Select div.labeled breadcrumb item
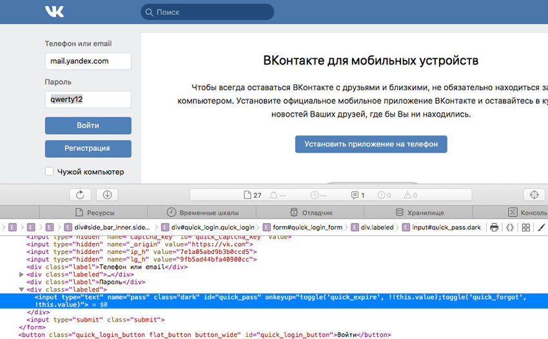The height and width of the screenshot is (339, 548). pyautogui.click(x=372, y=228)
